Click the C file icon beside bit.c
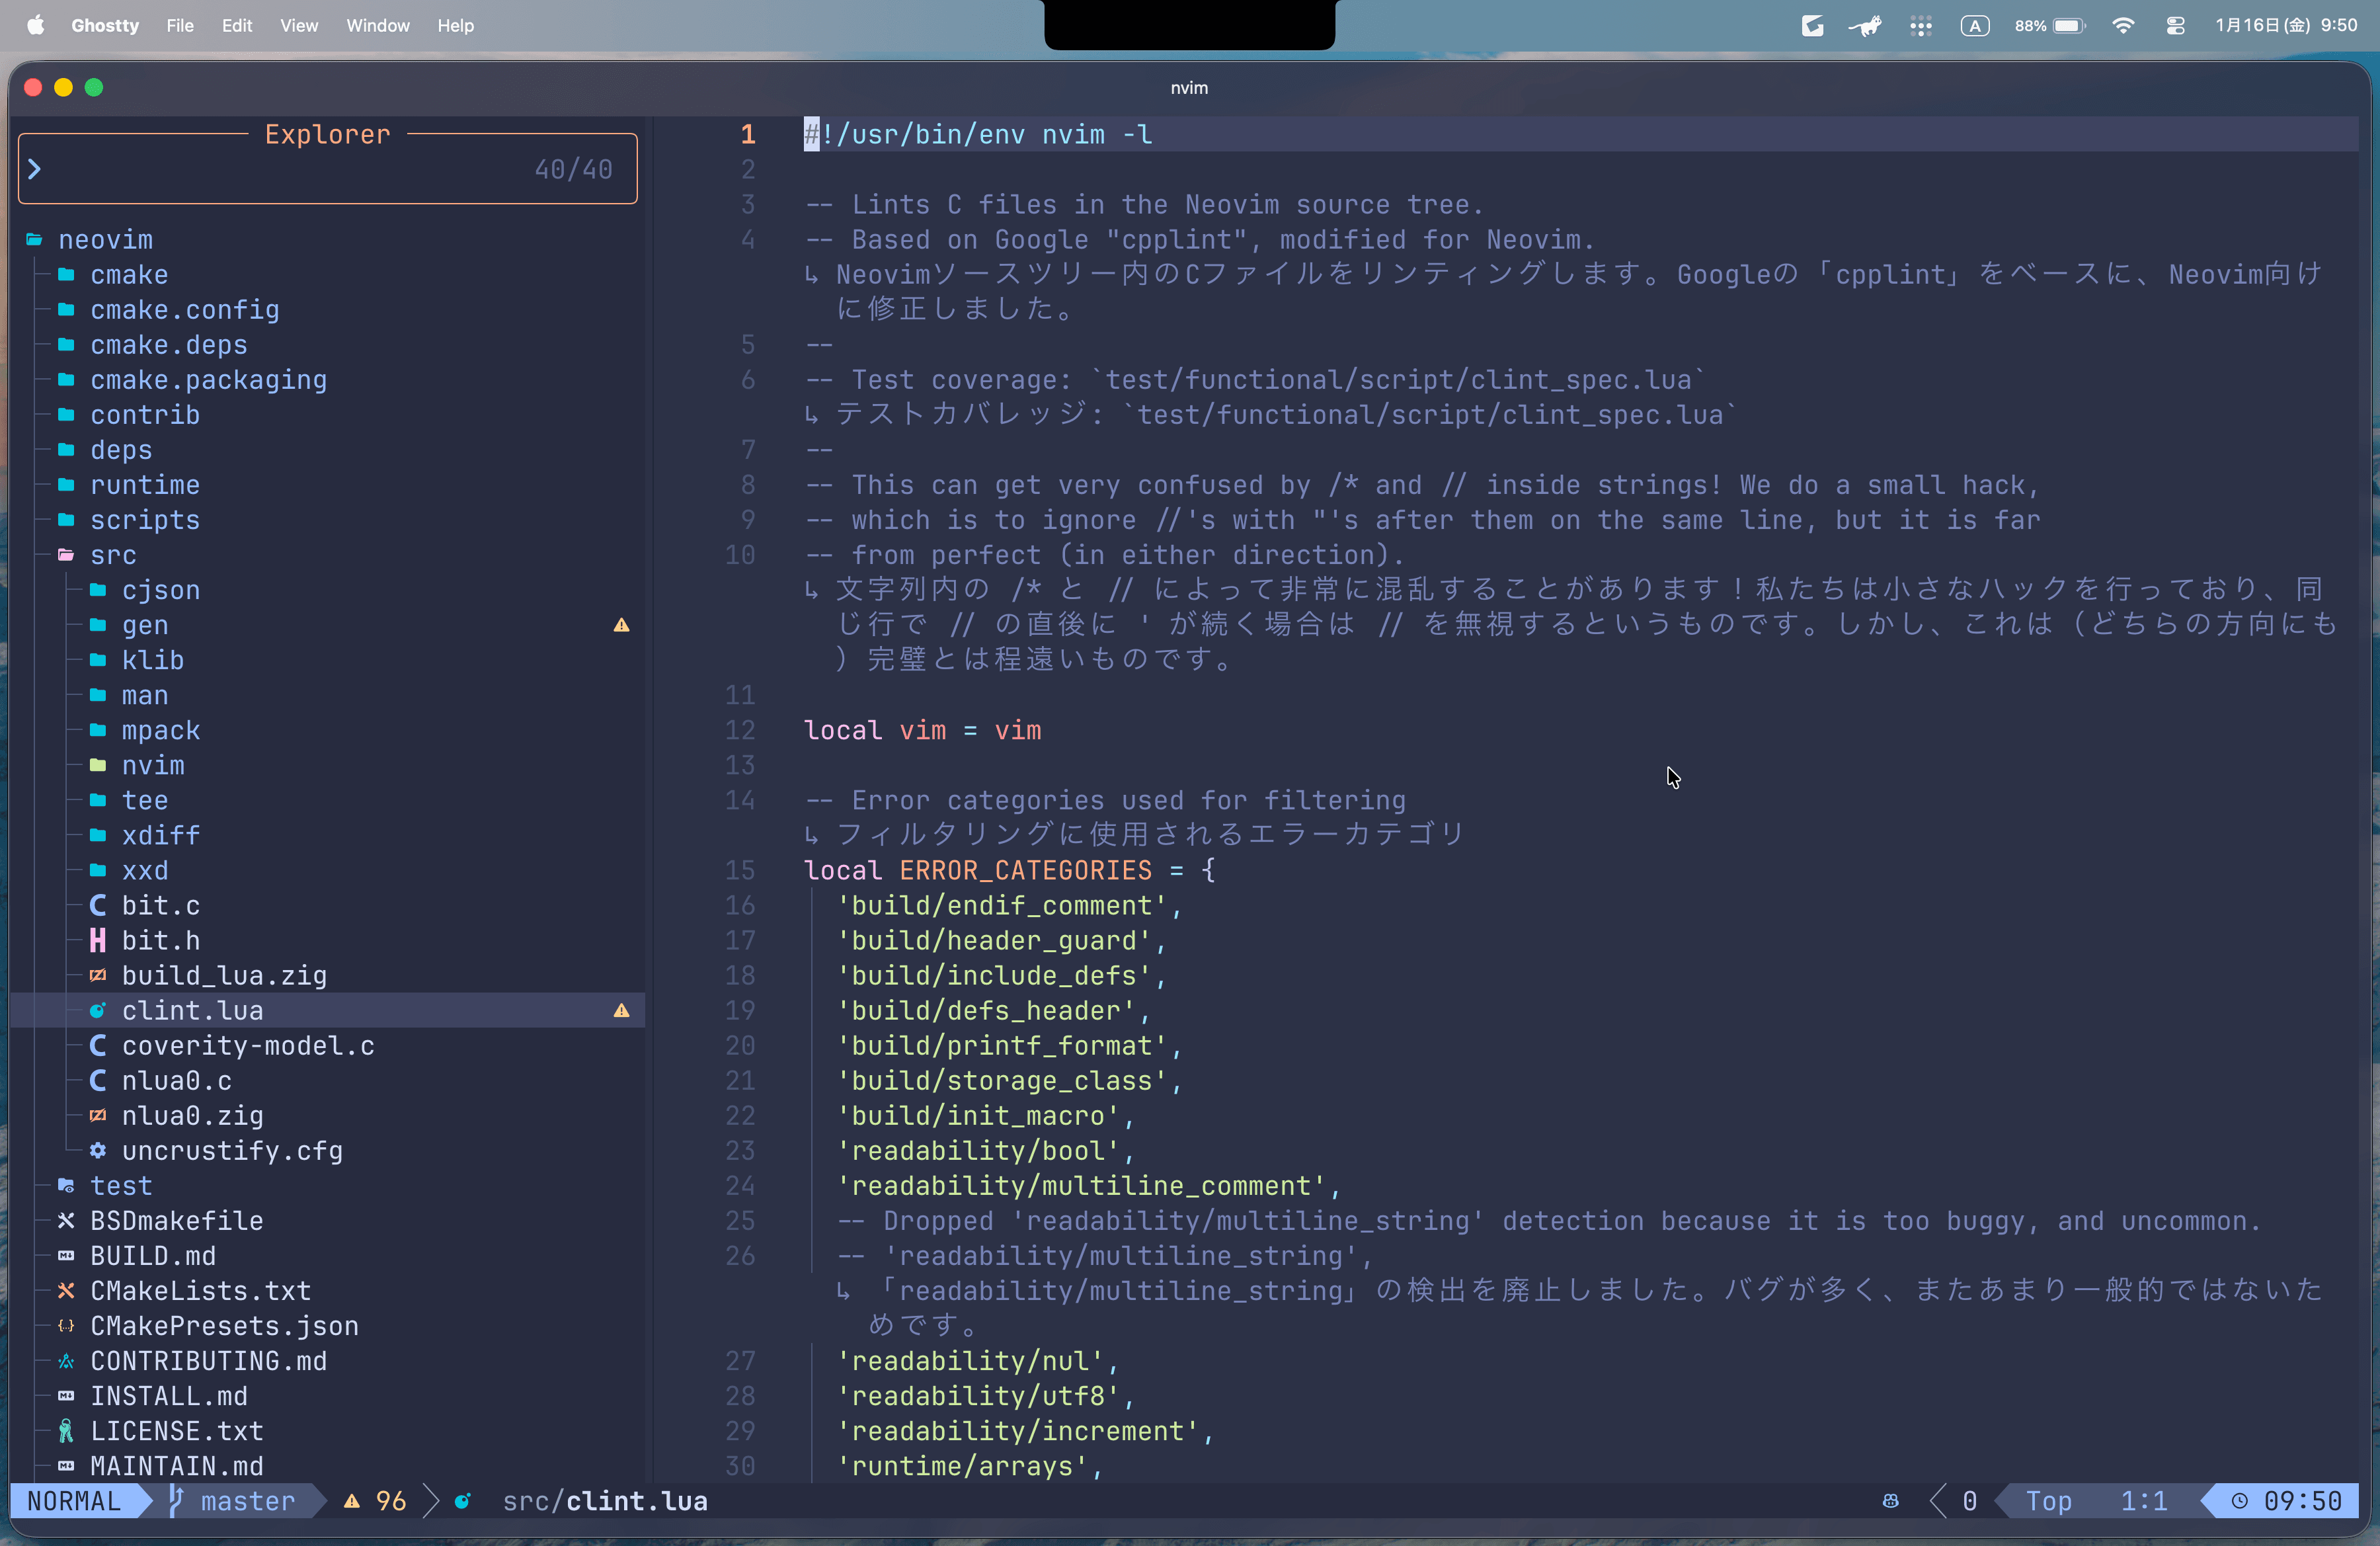The width and height of the screenshot is (2380, 1546). [x=98, y=905]
